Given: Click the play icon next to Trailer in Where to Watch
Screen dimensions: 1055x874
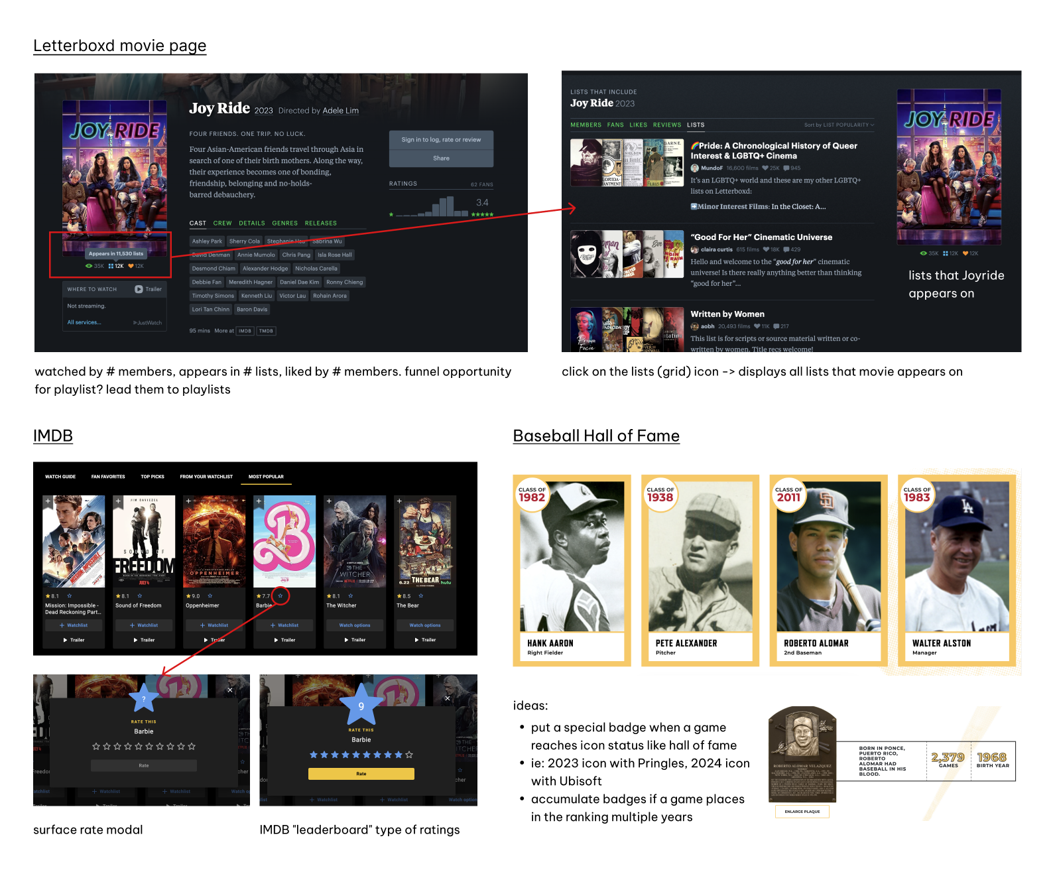Looking at the screenshot, I should 139,289.
